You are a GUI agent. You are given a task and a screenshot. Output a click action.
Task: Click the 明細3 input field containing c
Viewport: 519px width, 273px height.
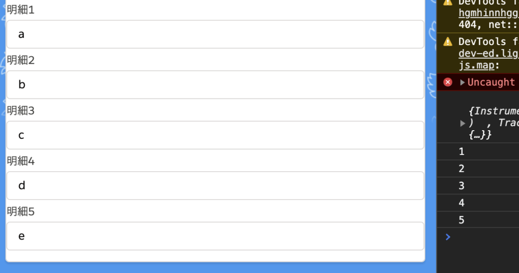215,135
